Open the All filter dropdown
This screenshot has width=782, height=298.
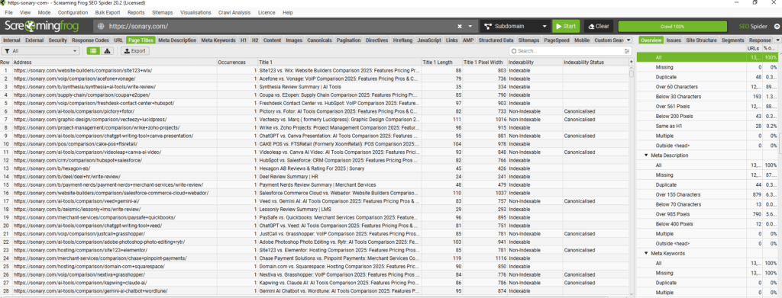tap(41, 51)
